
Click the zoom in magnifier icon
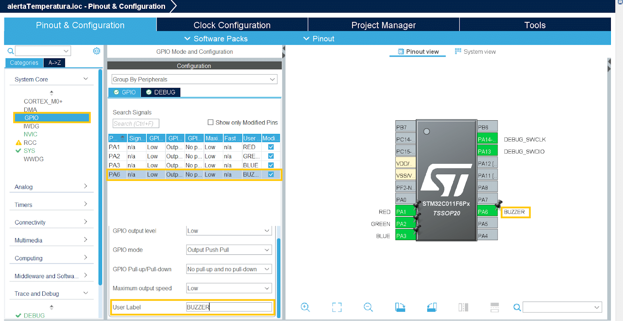point(305,307)
